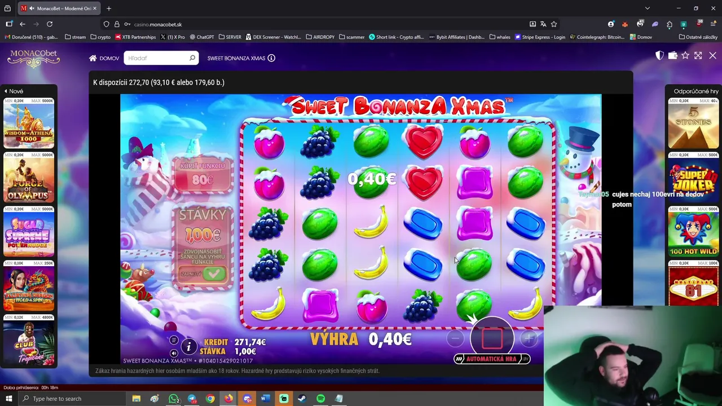Increase the bet with the plus button

(529, 338)
